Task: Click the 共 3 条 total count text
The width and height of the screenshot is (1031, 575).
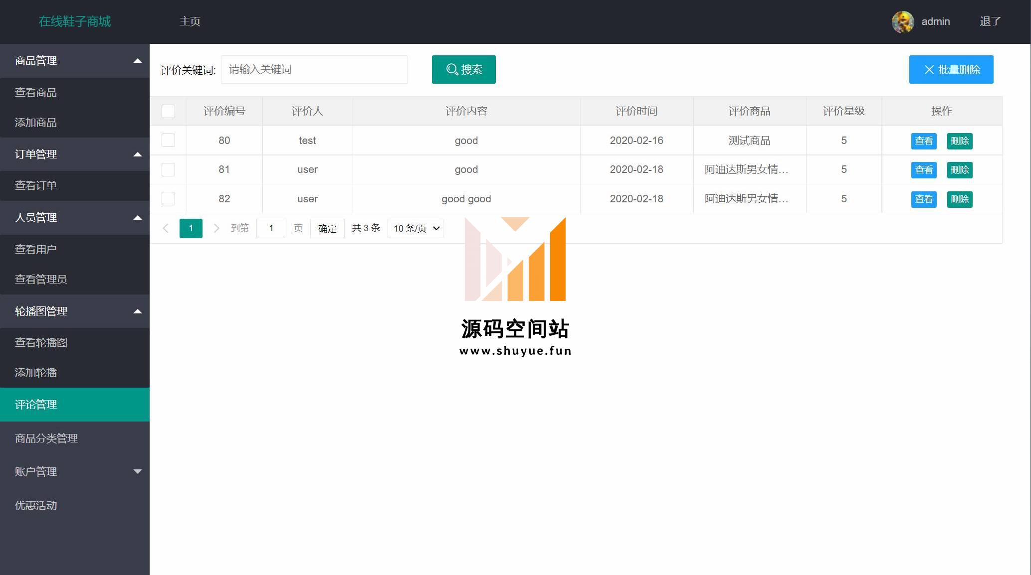Action: coord(366,228)
